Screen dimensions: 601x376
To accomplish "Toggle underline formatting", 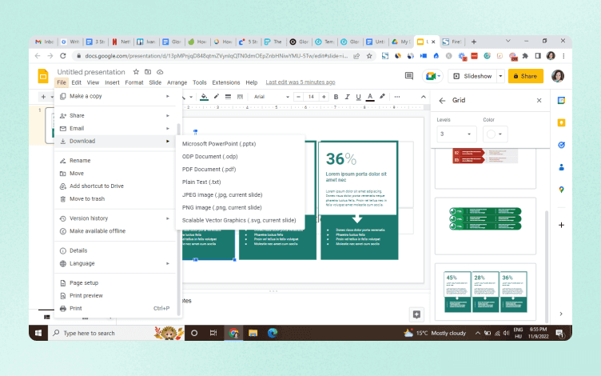I will (x=358, y=97).
